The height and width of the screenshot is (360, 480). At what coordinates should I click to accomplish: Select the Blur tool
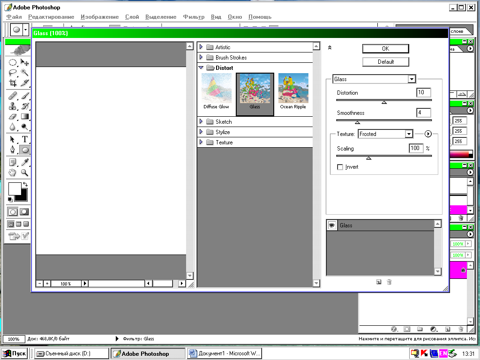coord(13,127)
